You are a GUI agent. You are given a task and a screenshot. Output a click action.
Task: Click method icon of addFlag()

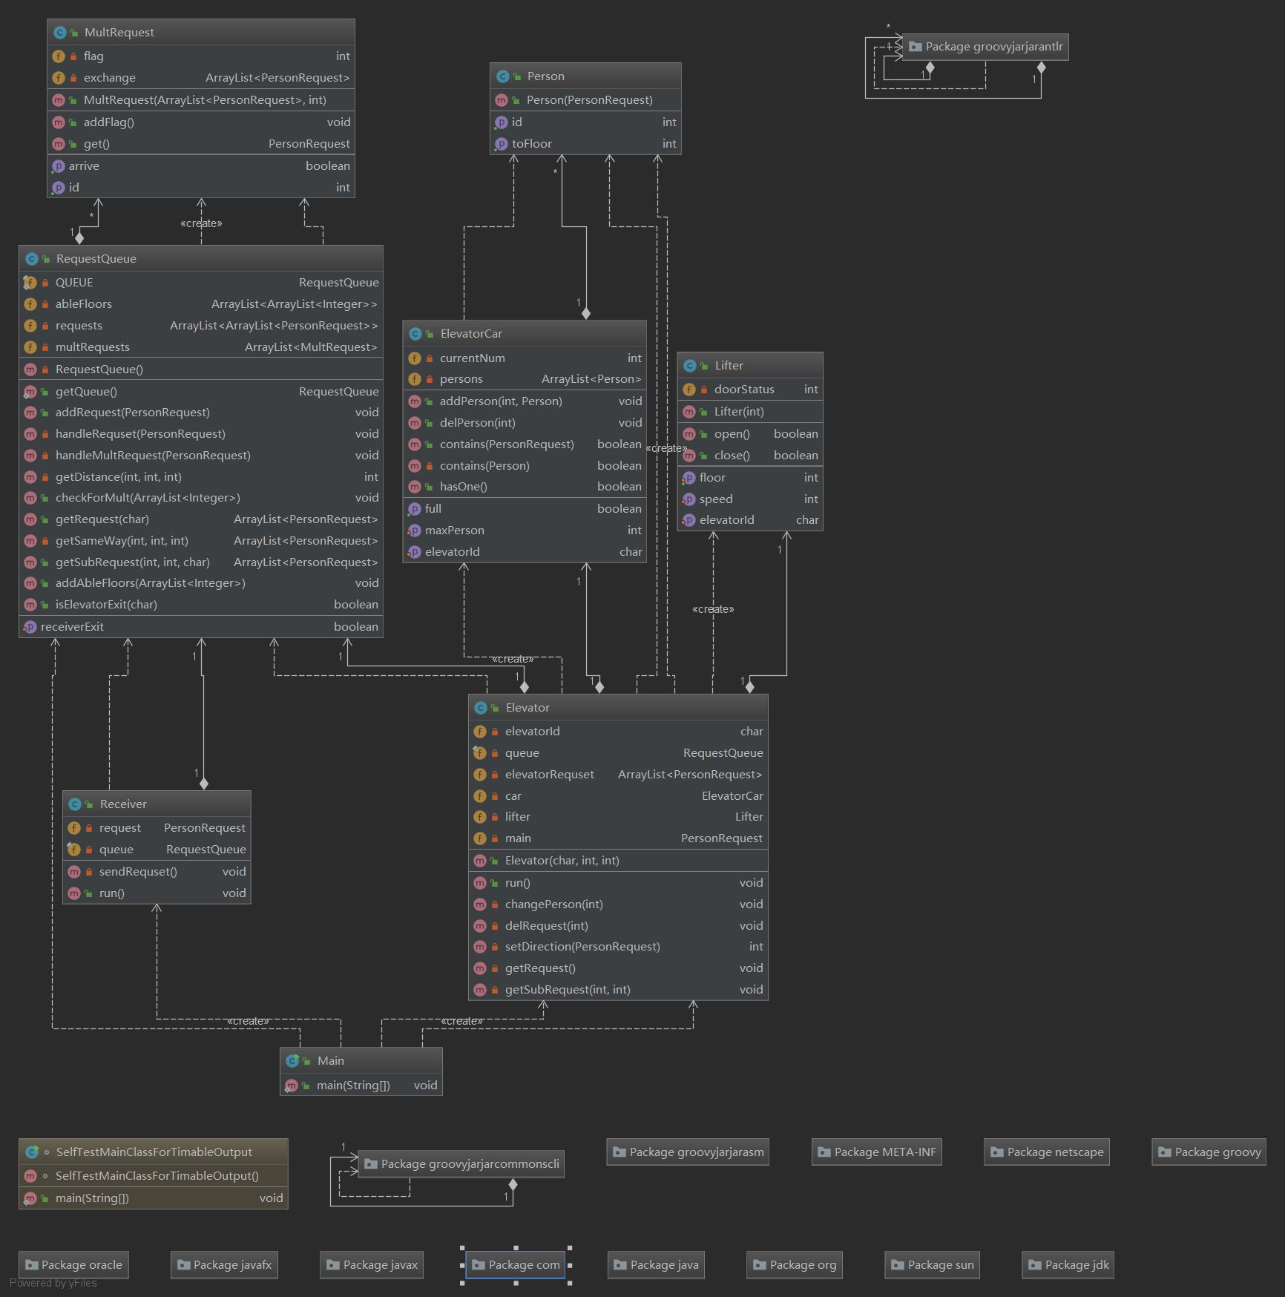coord(59,122)
